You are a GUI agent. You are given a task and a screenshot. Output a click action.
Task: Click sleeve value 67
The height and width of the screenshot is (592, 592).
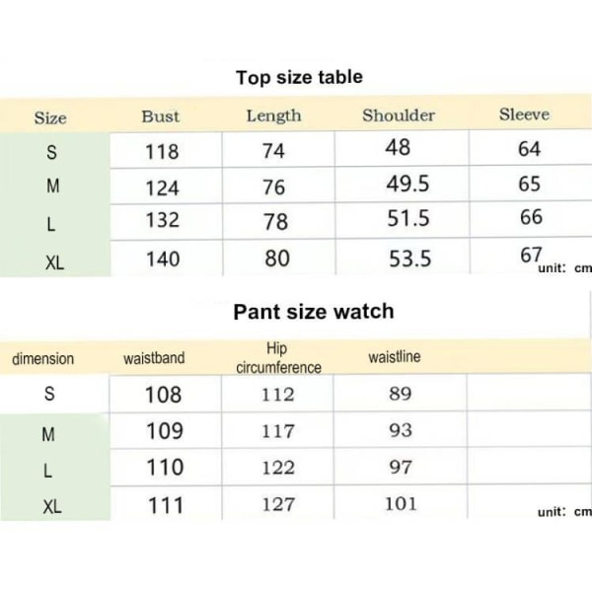531,255
